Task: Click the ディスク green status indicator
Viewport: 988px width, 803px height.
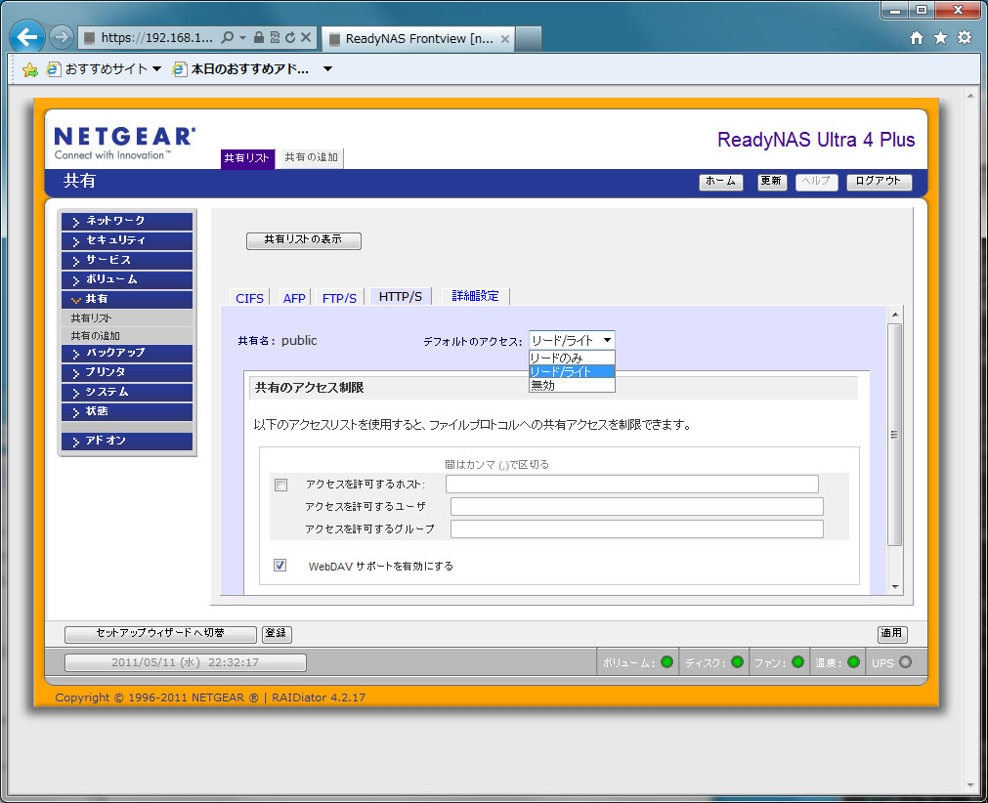Action: 737,662
